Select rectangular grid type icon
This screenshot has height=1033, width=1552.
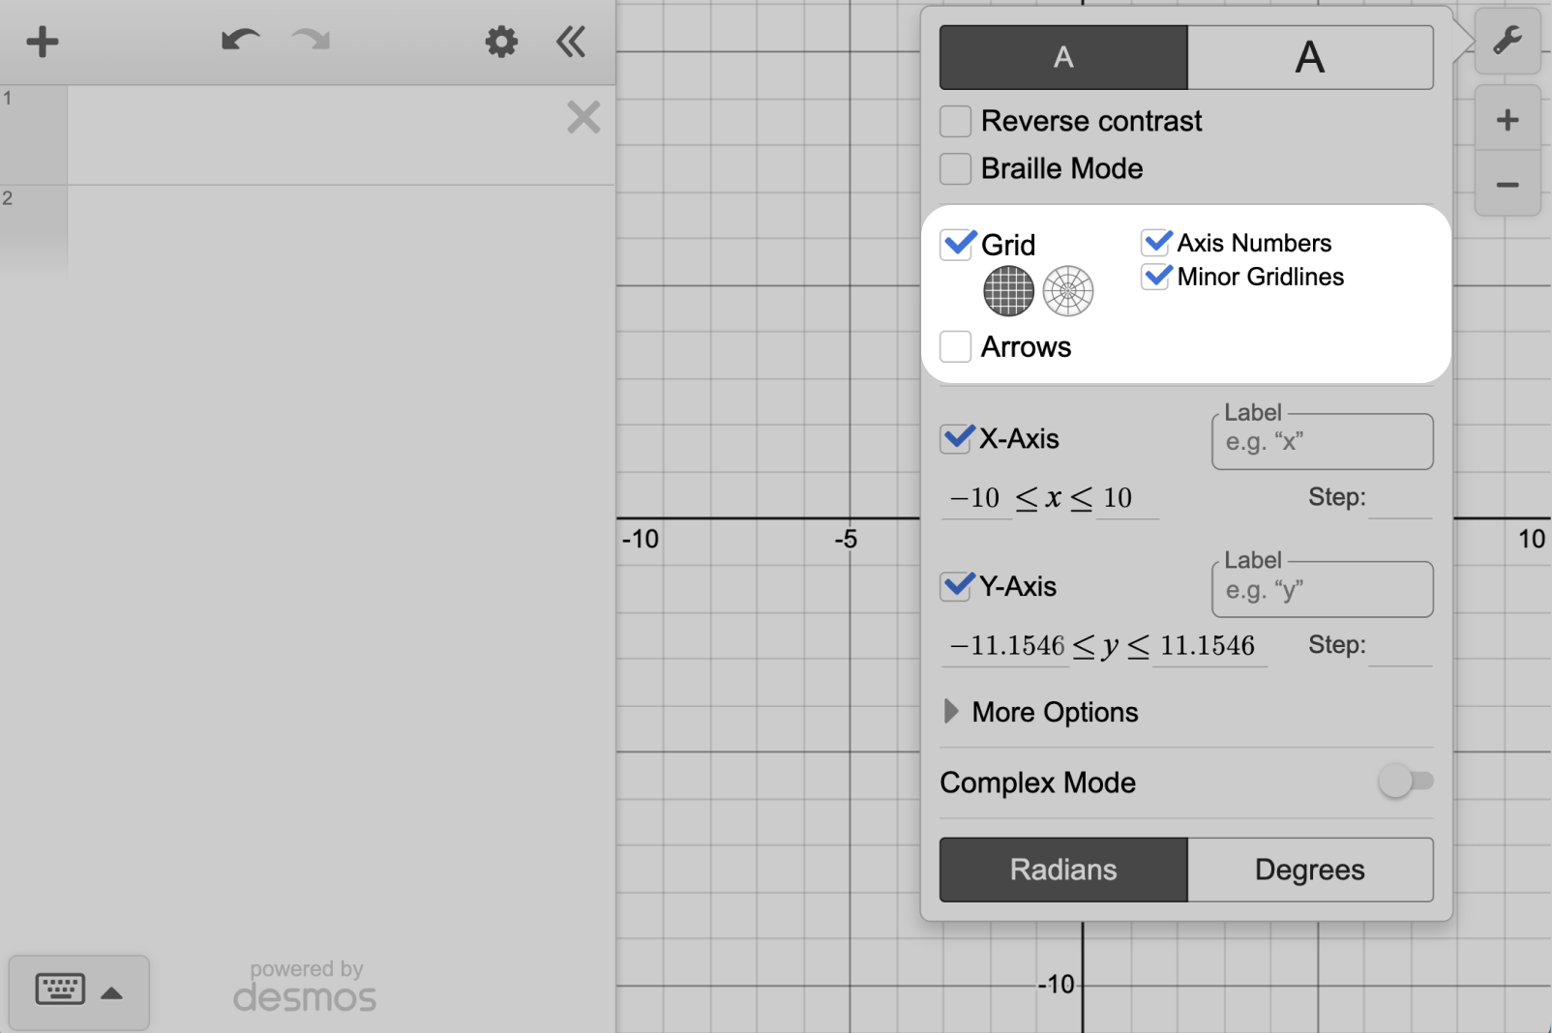(1008, 291)
